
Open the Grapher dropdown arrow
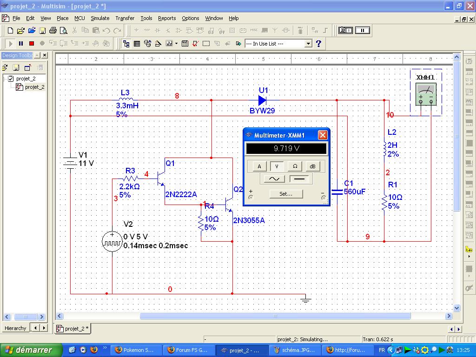click(177, 43)
